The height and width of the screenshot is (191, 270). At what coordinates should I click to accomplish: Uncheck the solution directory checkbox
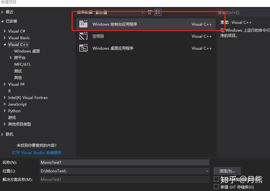(x=217, y=179)
